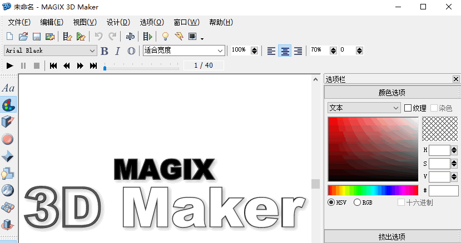Align text right

[298, 51]
